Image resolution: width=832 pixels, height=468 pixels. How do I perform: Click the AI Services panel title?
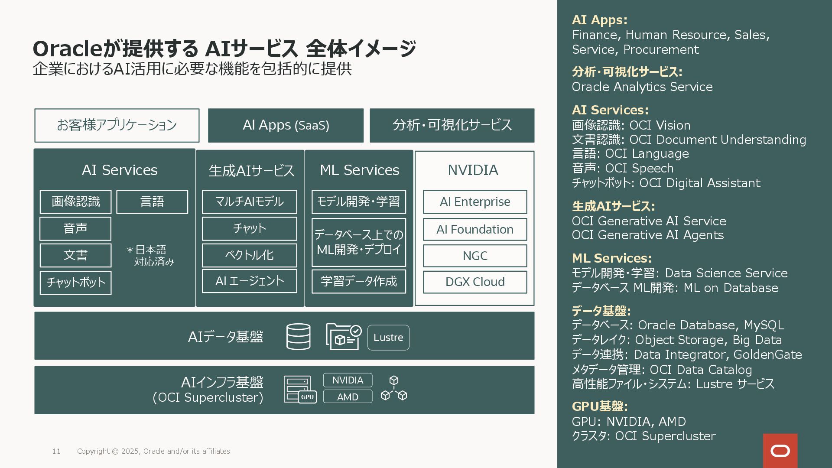tap(120, 170)
